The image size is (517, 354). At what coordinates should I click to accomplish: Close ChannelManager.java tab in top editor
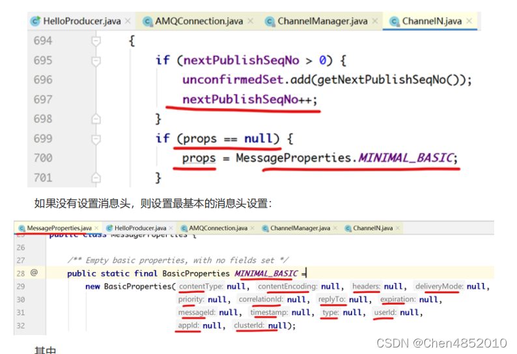click(375, 21)
